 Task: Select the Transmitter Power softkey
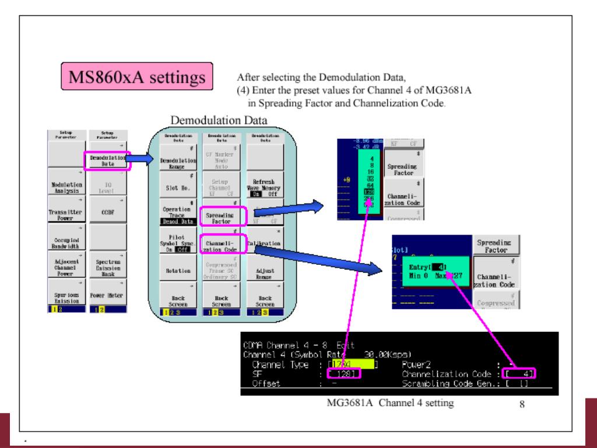click(x=66, y=209)
